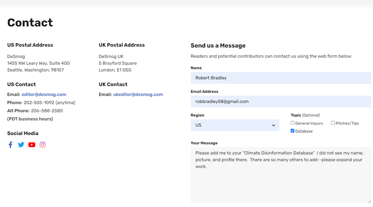Click the Email Address input field
The height and width of the screenshot is (207, 373).
(x=281, y=101)
